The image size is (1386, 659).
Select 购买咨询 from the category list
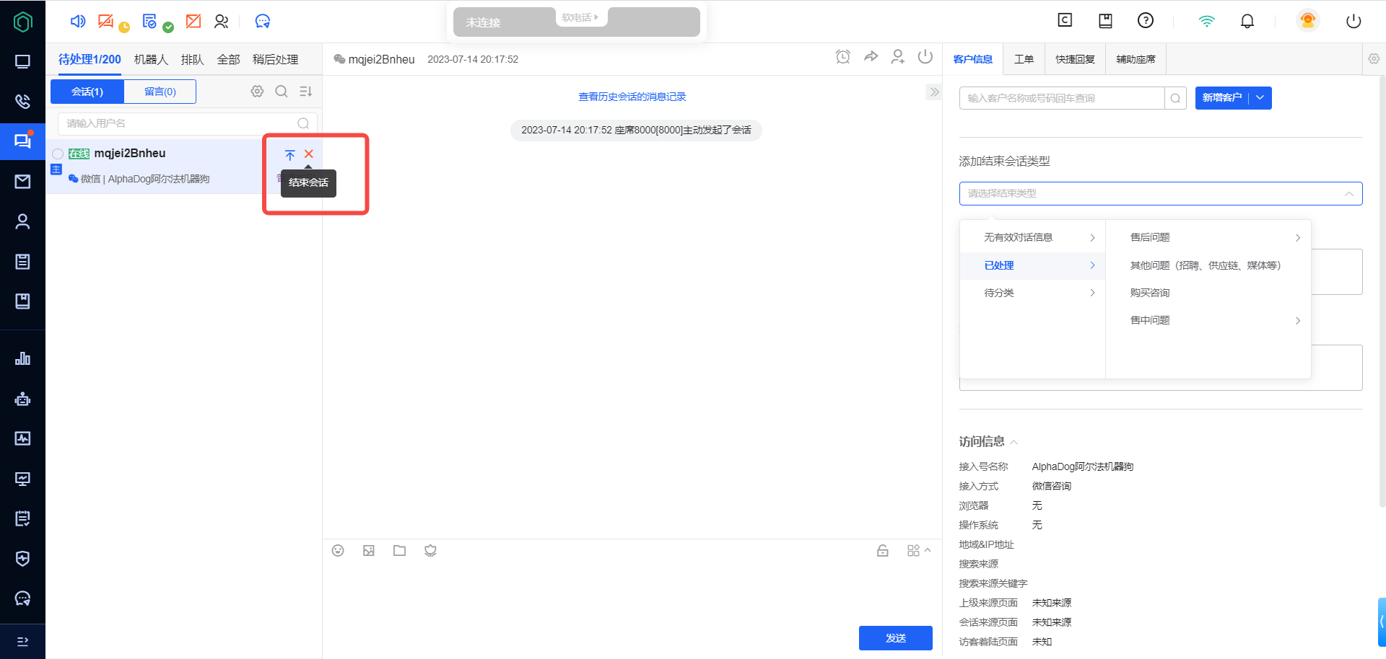1150,293
